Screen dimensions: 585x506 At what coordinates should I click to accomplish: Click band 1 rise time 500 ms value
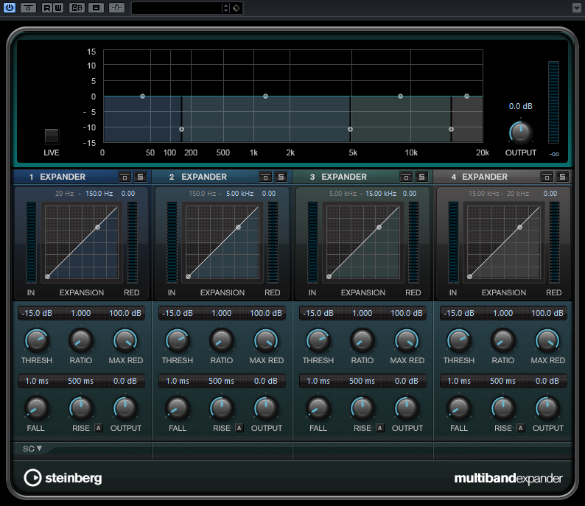click(x=80, y=381)
